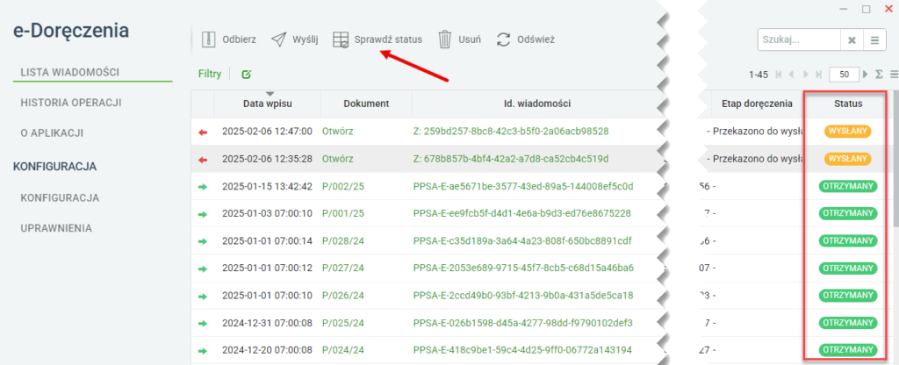Click date cell 2025-01-15 13:42:42
Image resolution: width=899 pixels, height=365 pixels.
click(267, 186)
